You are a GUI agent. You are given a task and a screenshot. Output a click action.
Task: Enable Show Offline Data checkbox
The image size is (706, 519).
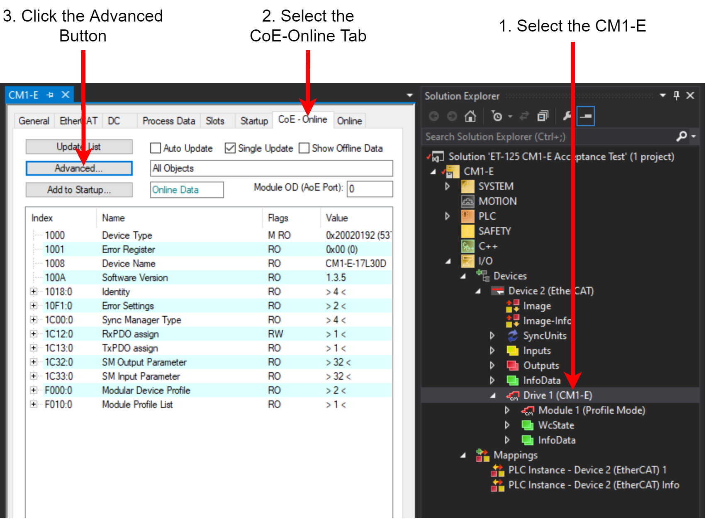(x=304, y=148)
